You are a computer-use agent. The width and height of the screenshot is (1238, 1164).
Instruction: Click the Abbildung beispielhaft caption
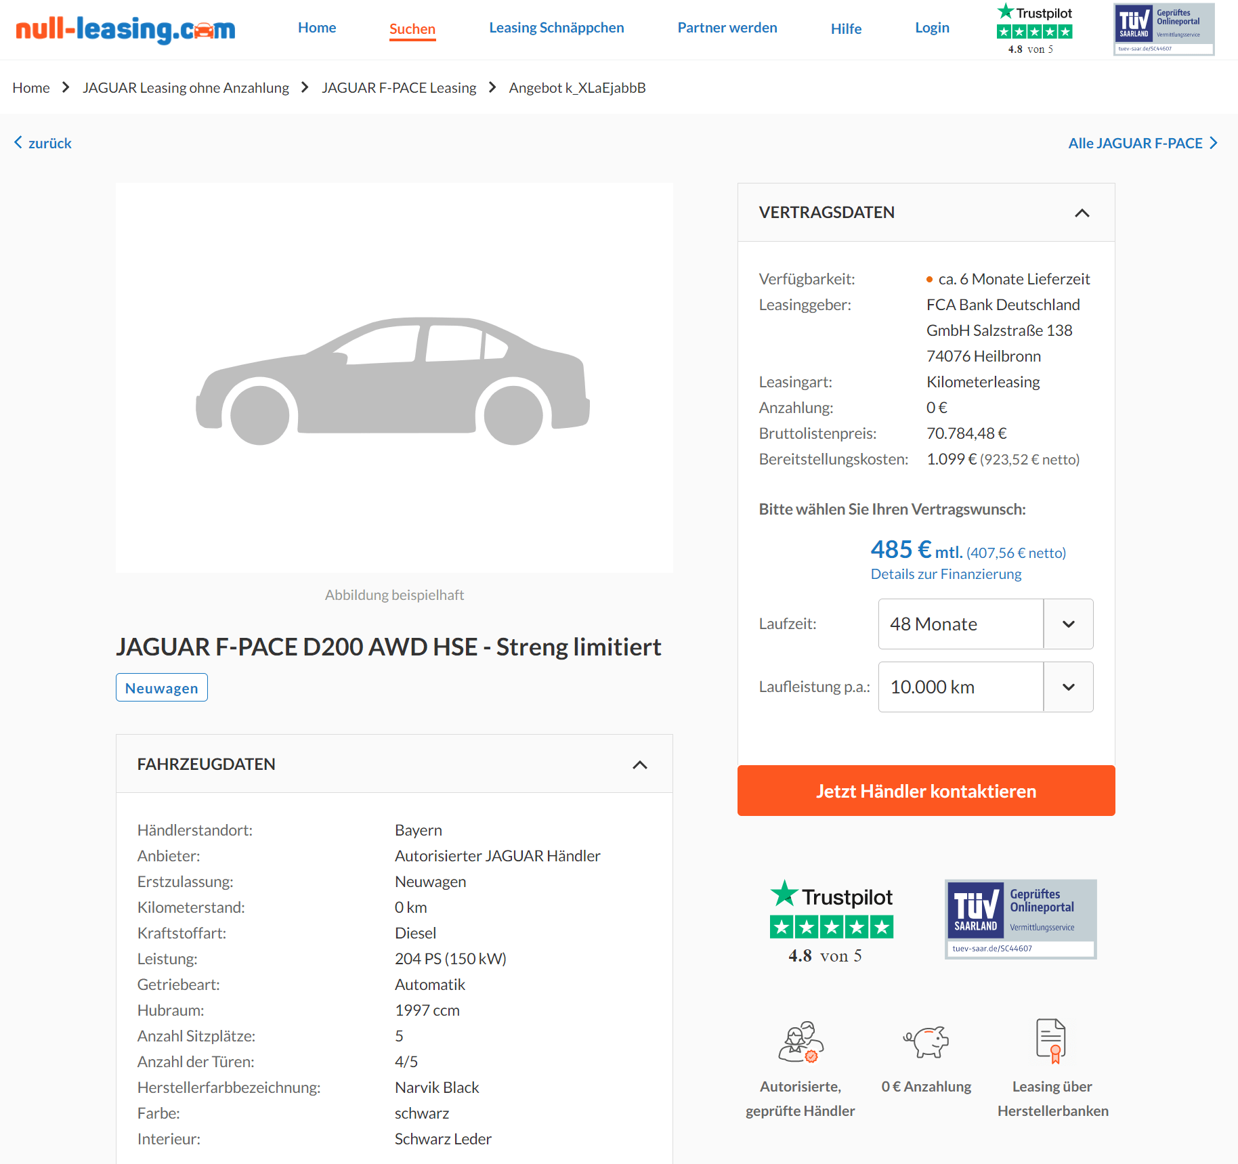coord(394,595)
